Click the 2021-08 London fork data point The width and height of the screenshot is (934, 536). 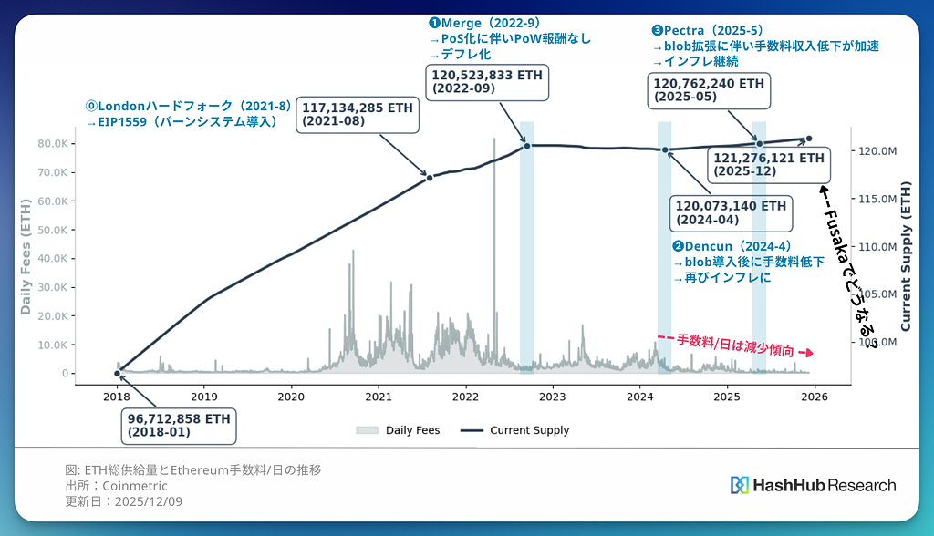tap(429, 178)
